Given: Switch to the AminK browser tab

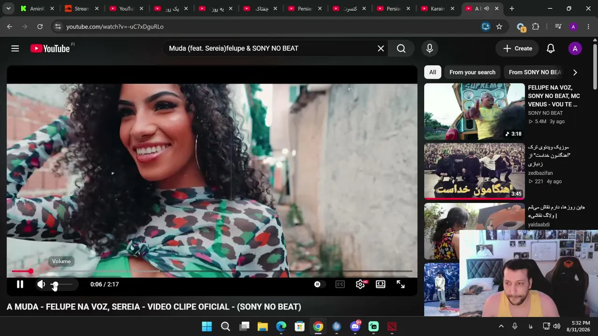Looking at the screenshot, I should (37, 8).
